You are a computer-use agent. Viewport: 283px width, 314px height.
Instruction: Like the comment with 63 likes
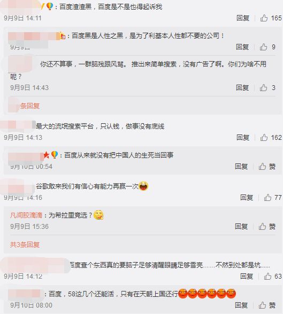(273, 276)
